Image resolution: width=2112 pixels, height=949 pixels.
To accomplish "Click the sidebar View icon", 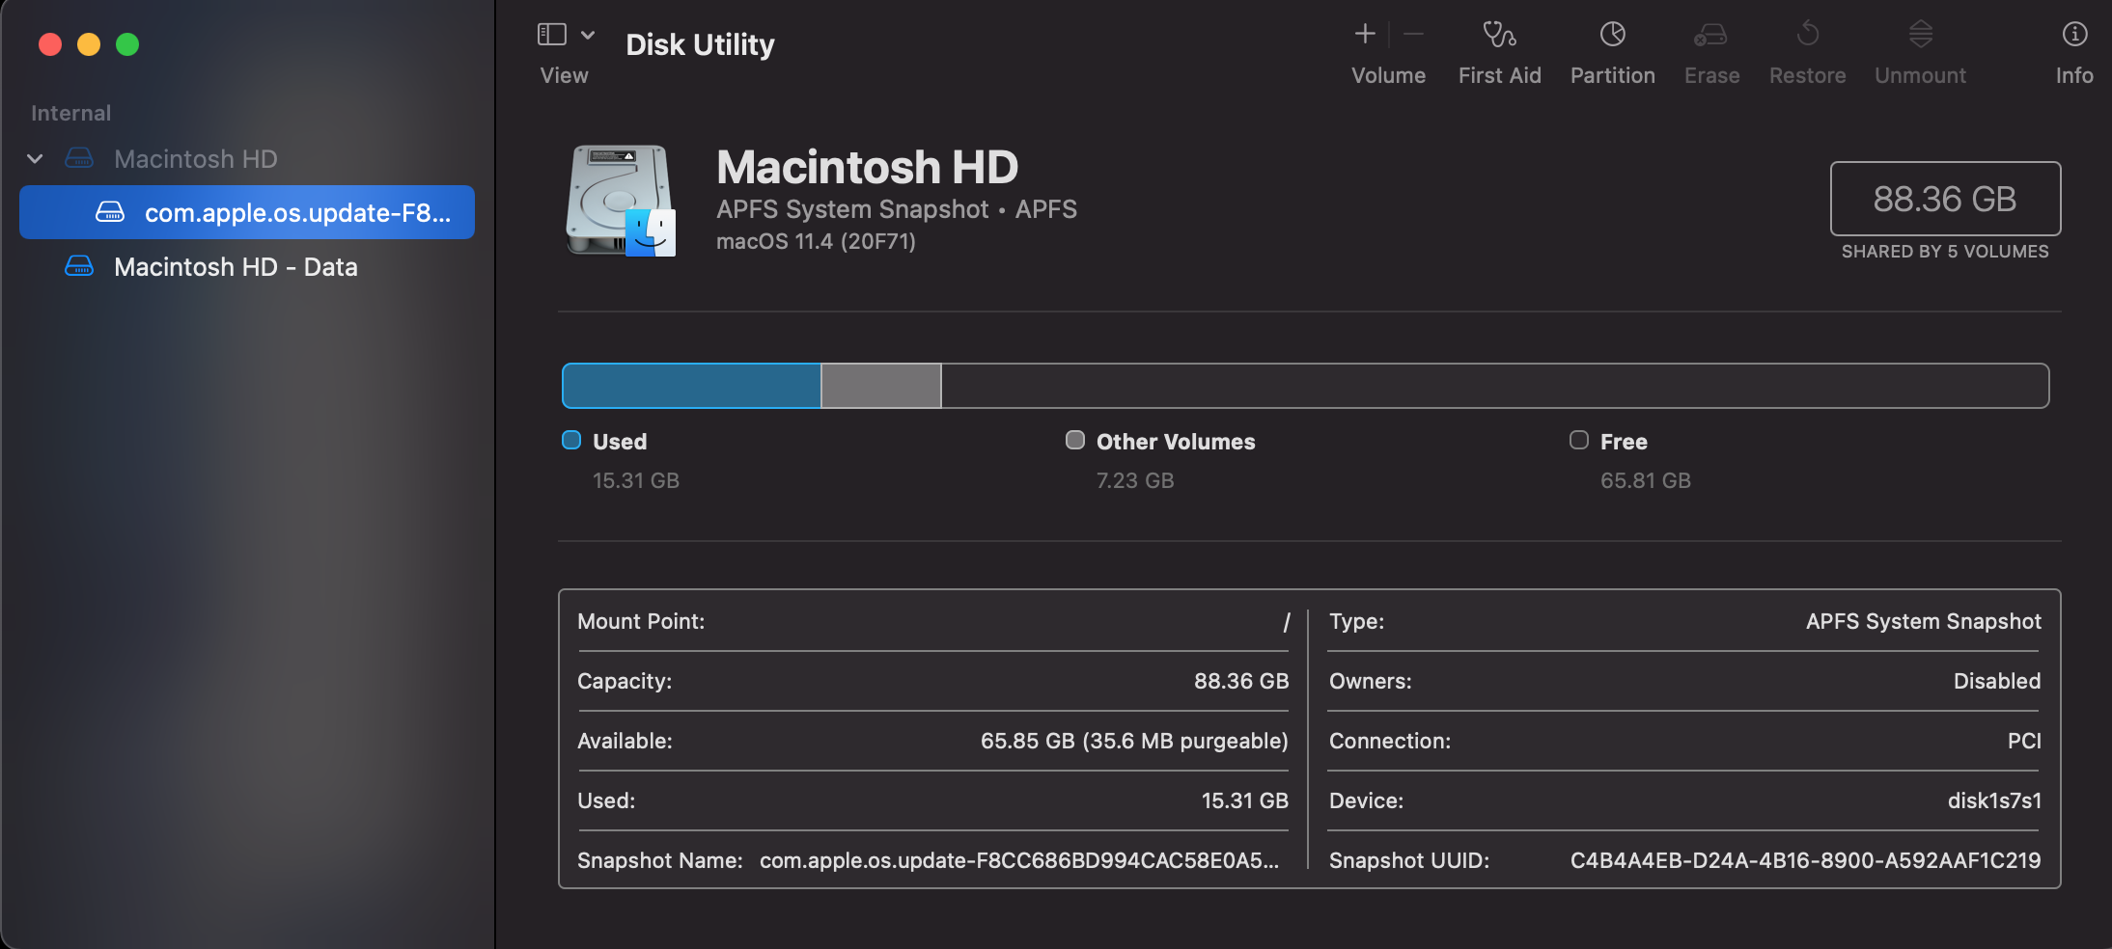I will [x=551, y=35].
